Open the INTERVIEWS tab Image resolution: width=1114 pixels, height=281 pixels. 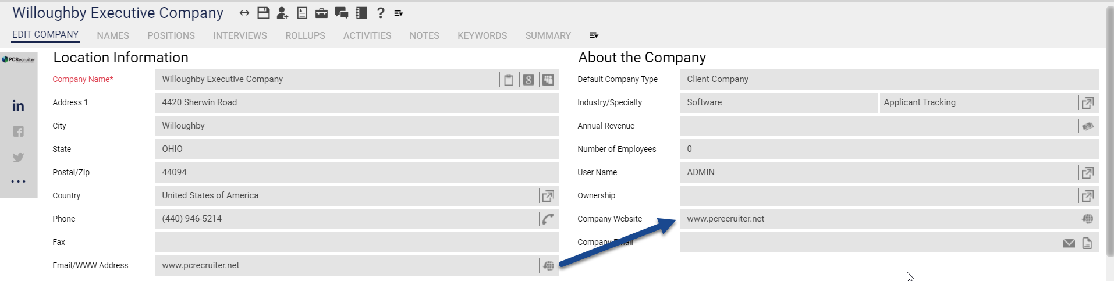[240, 35]
